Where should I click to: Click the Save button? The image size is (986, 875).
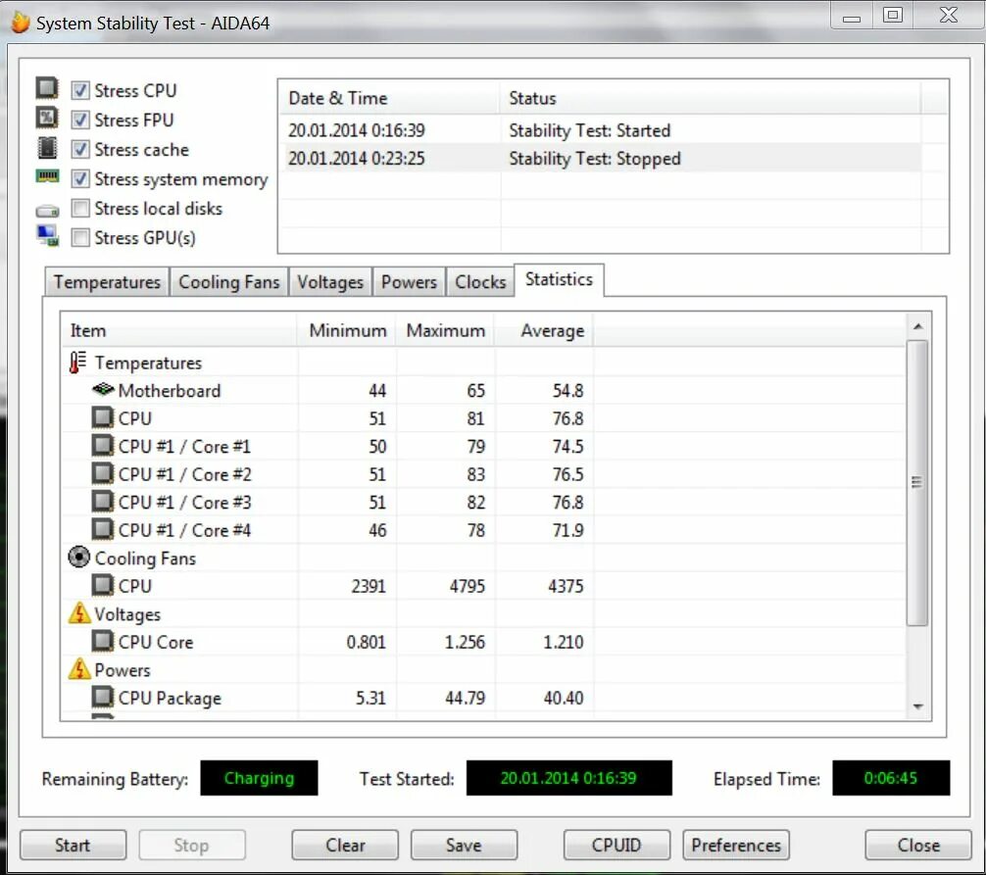click(464, 845)
